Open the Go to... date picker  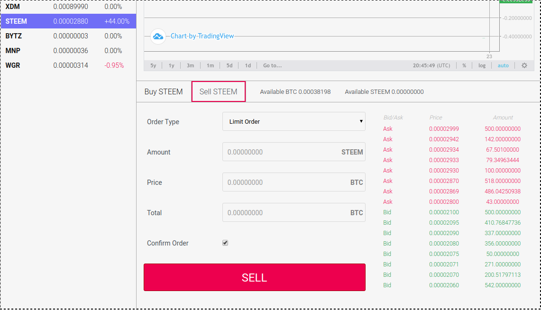click(272, 65)
